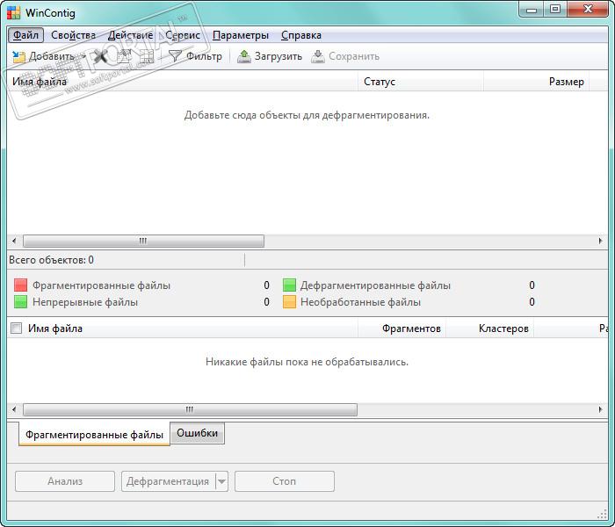Image resolution: width=615 pixels, height=527 pixels.
Task: Click the Необработанные файлы legend label
Action: 360,302
